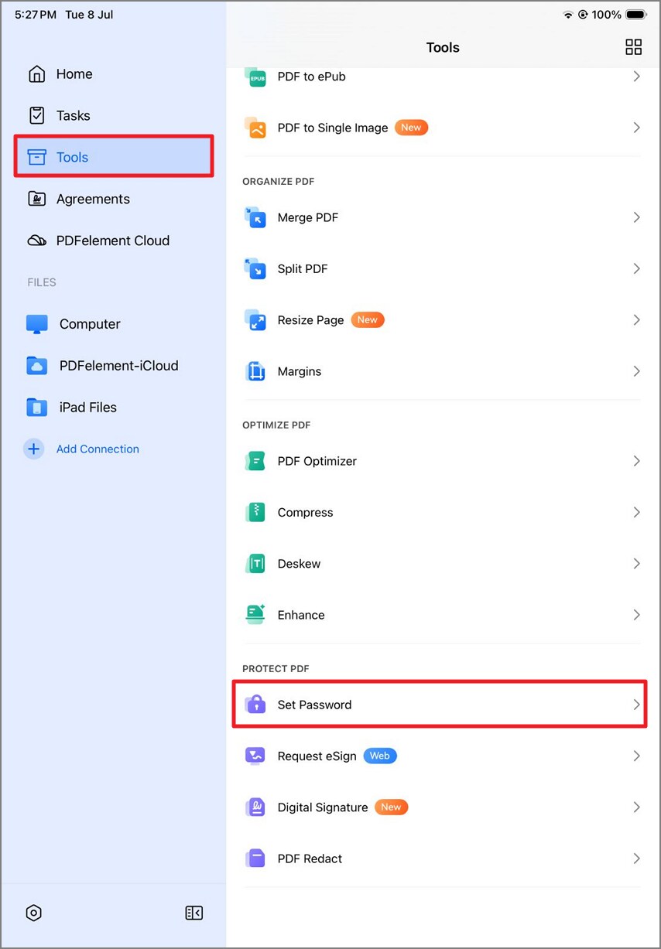Click the plus icon for Add Connection
This screenshot has width=661, height=949.
pos(33,449)
